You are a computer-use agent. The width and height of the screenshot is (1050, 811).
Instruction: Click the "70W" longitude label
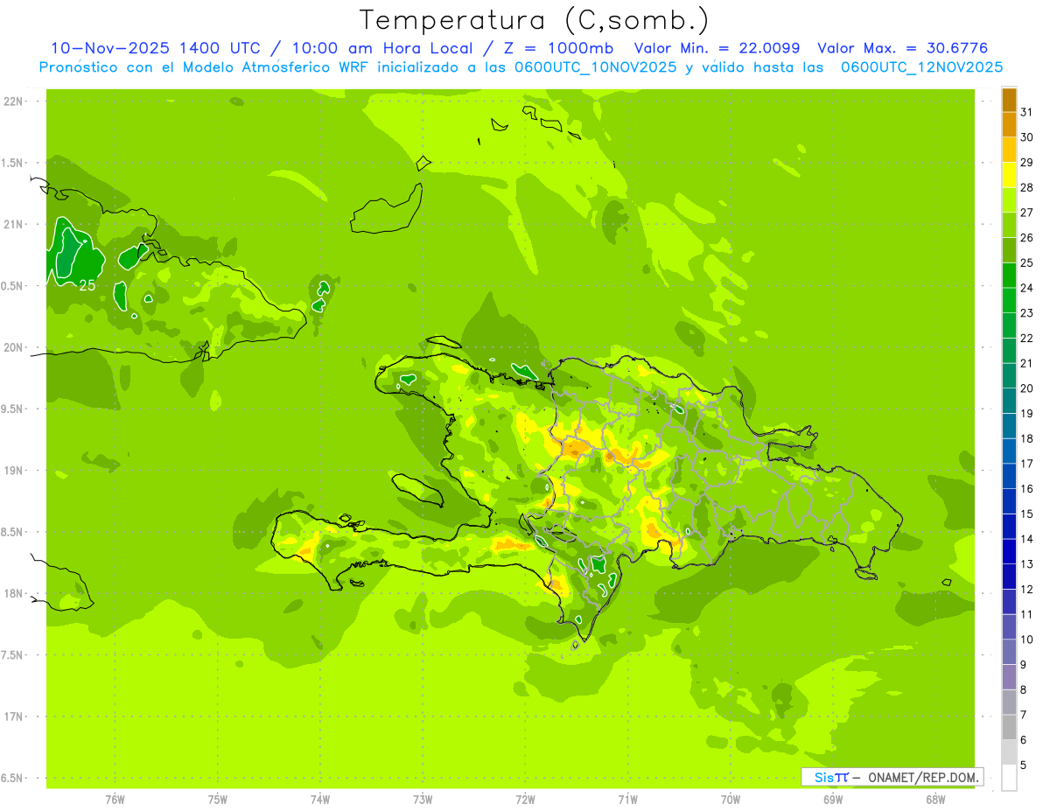731,800
